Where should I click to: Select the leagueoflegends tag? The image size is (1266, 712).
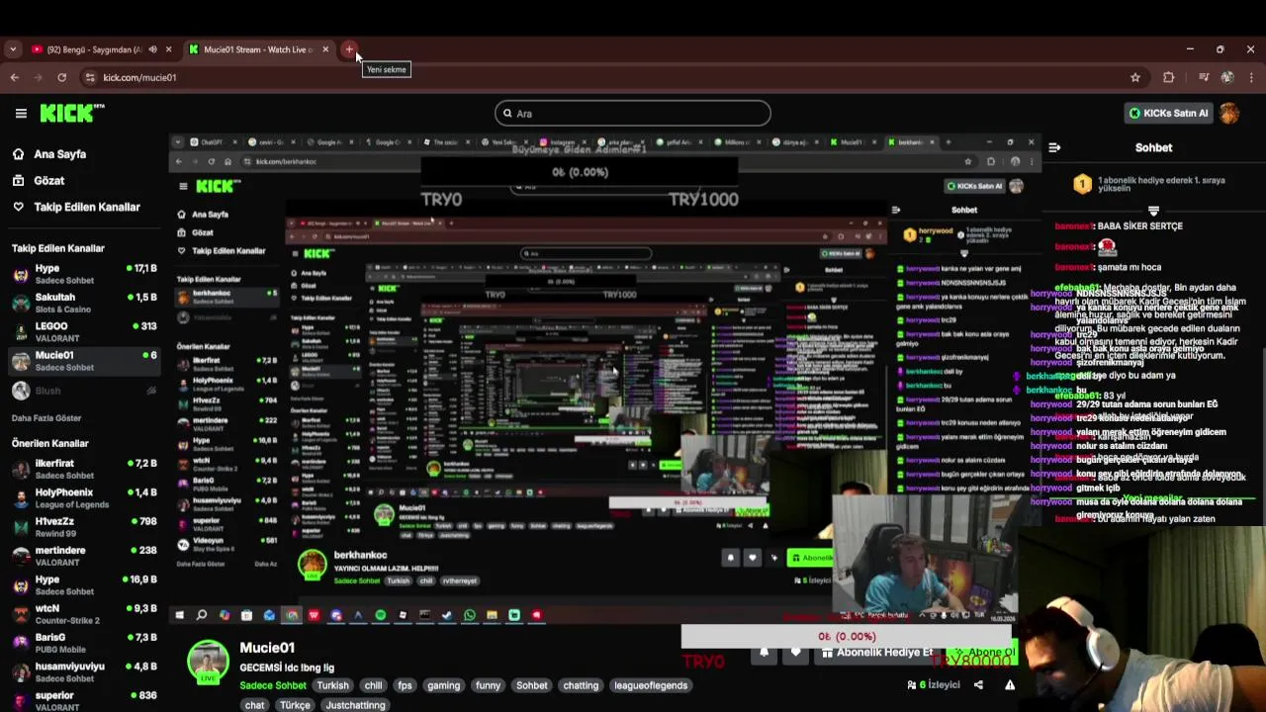651,685
